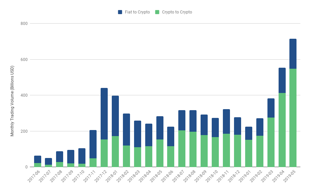Click the blue segment of the 2017-12 bar
Screen dimensions: 310x191
pos(104,114)
